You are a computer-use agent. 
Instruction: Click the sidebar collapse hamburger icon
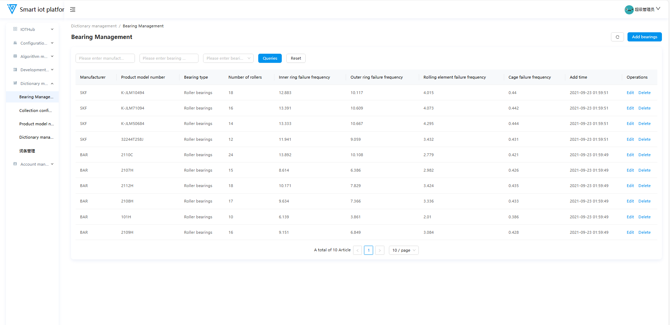click(x=73, y=9)
